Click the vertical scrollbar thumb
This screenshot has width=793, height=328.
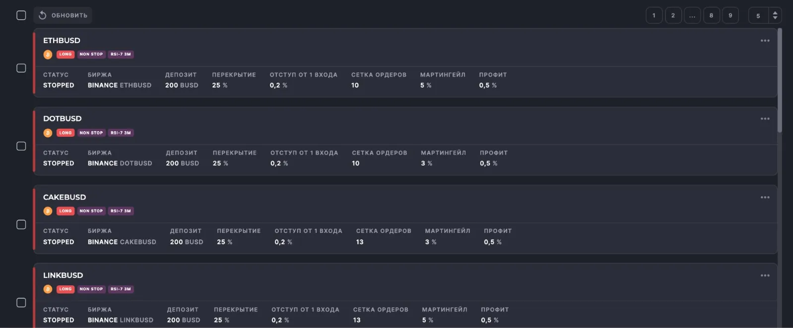pyautogui.click(x=780, y=79)
